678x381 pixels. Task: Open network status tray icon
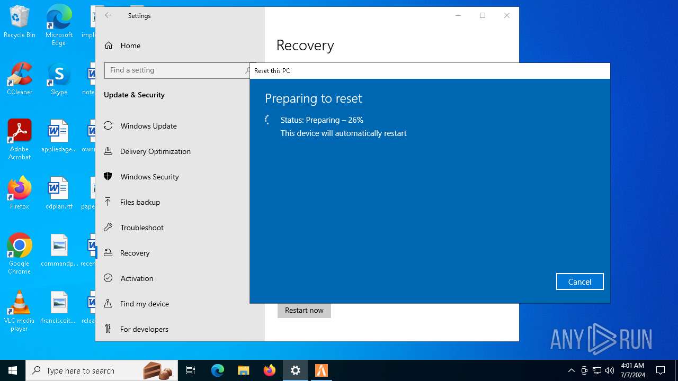597,370
